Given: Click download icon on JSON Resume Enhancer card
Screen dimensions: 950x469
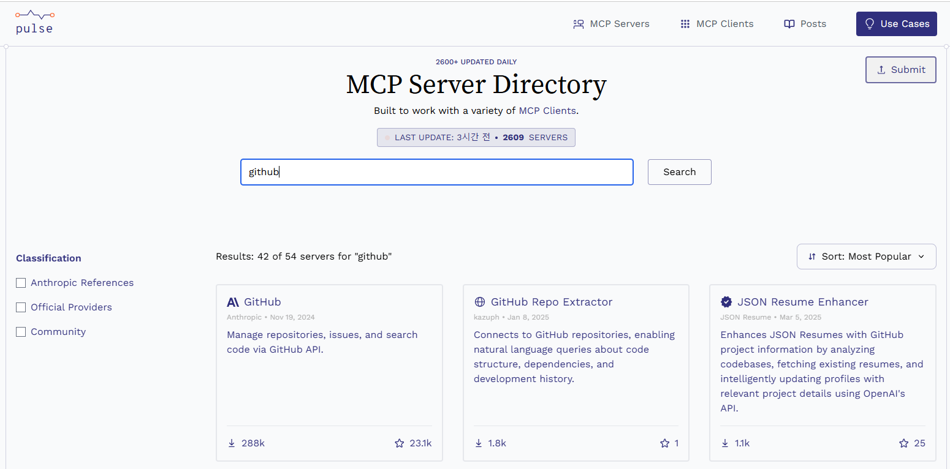Looking at the screenshot, I should tap(725, 443).
